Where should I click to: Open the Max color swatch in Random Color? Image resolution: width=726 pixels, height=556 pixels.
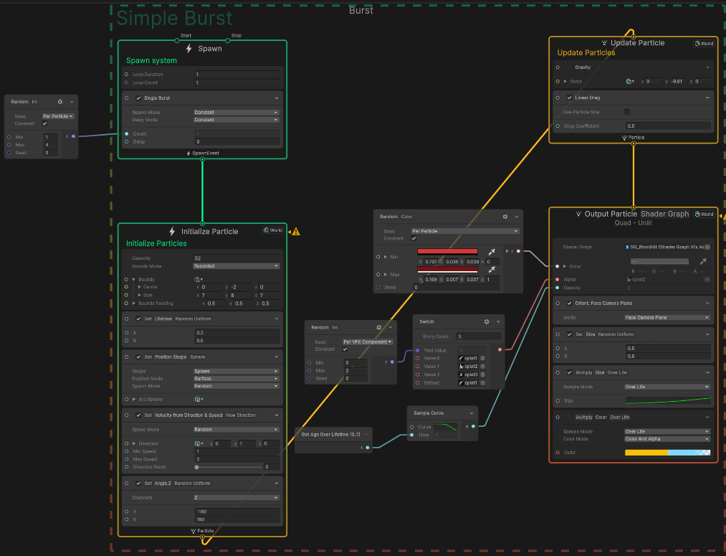[x=447, y=269]
